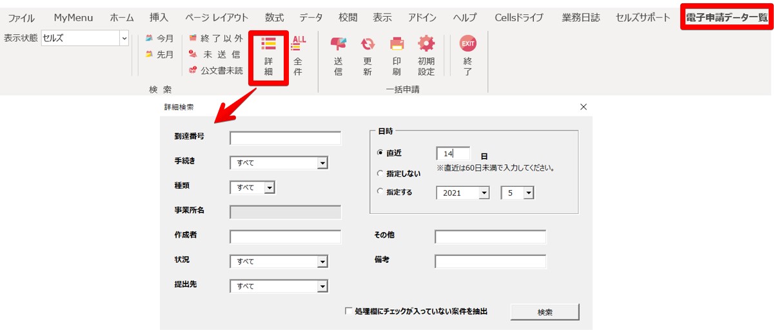Click the greyed 事業所名 field
Viewport: 777px width, 335px height.
286,213
